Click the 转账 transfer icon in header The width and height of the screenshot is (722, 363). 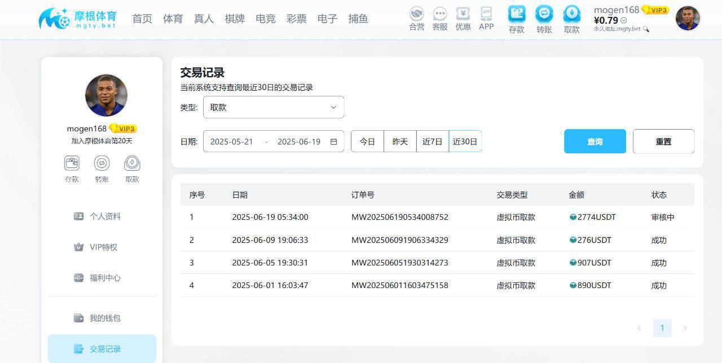[544, 14]
